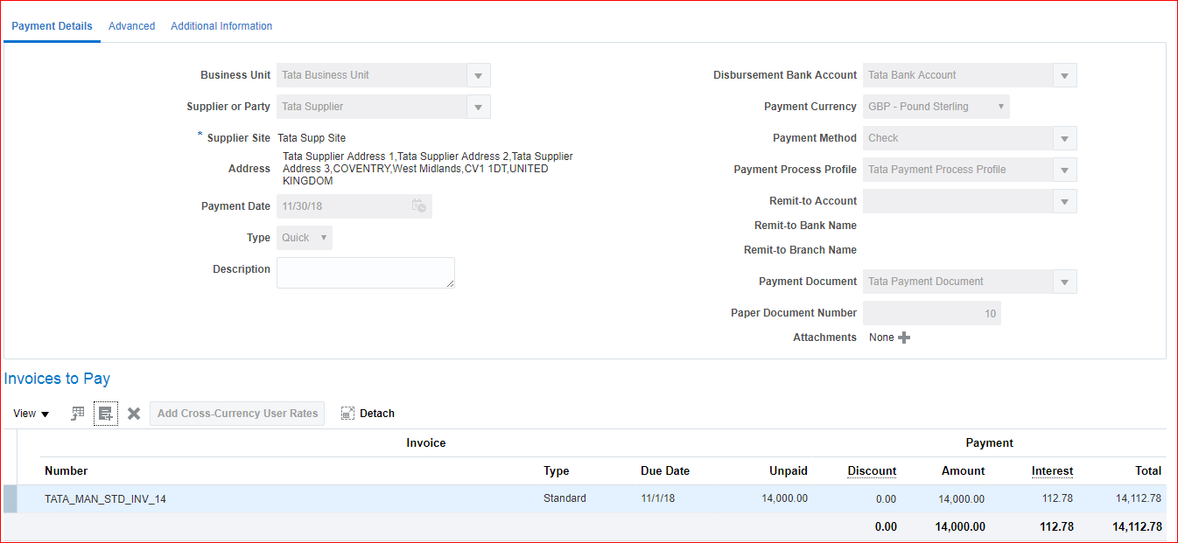The width and height of the screenshot is (1178, 543).
Task: Select the Payment Details tab
Action: 52,26
